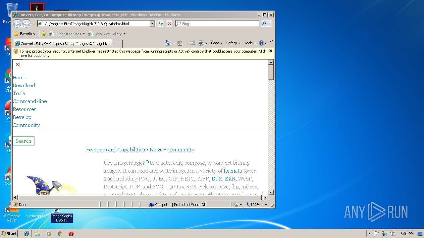424x238 pixels.
Task: Open the search provider dropdown
Action: point(270,23)
